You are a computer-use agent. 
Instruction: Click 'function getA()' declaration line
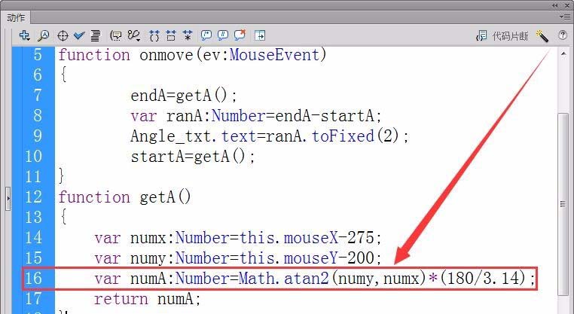click(x=125, y=197)
